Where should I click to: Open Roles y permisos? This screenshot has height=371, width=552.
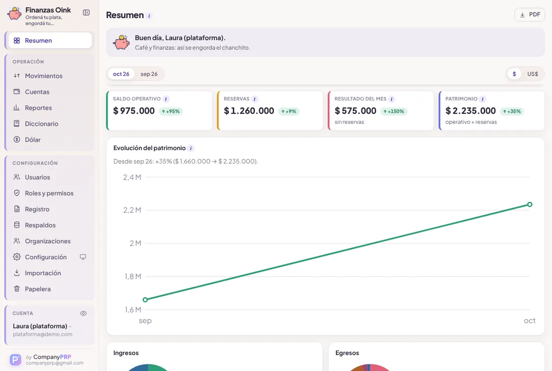point(50,193)
